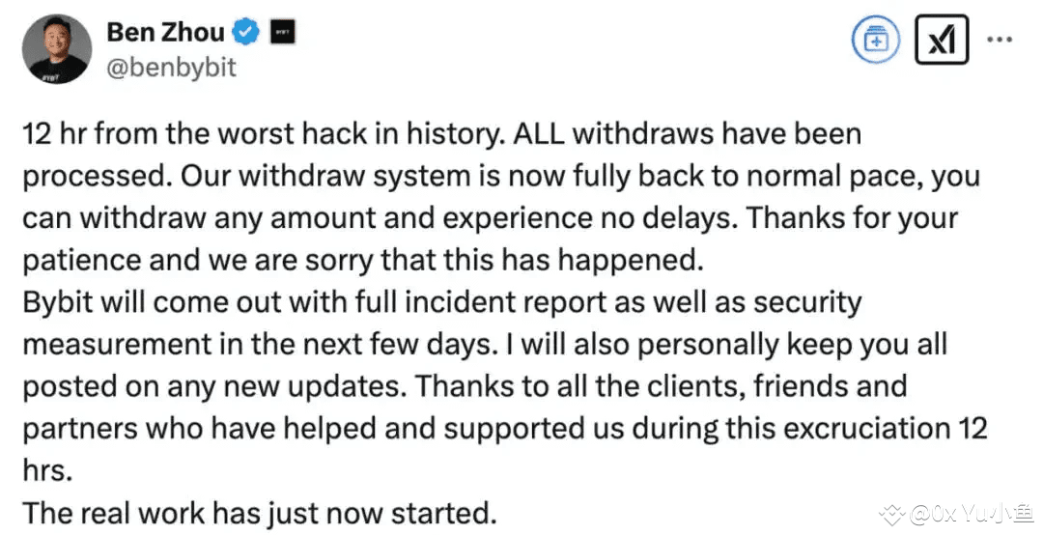Click the line 'patience and we are sorry'
The image size is (1043, 535).
click(x=363, y=261)
